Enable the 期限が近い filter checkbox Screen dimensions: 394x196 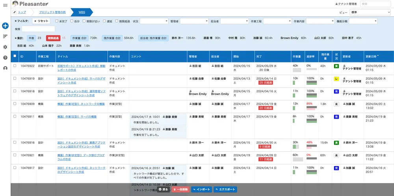(84, 21)
